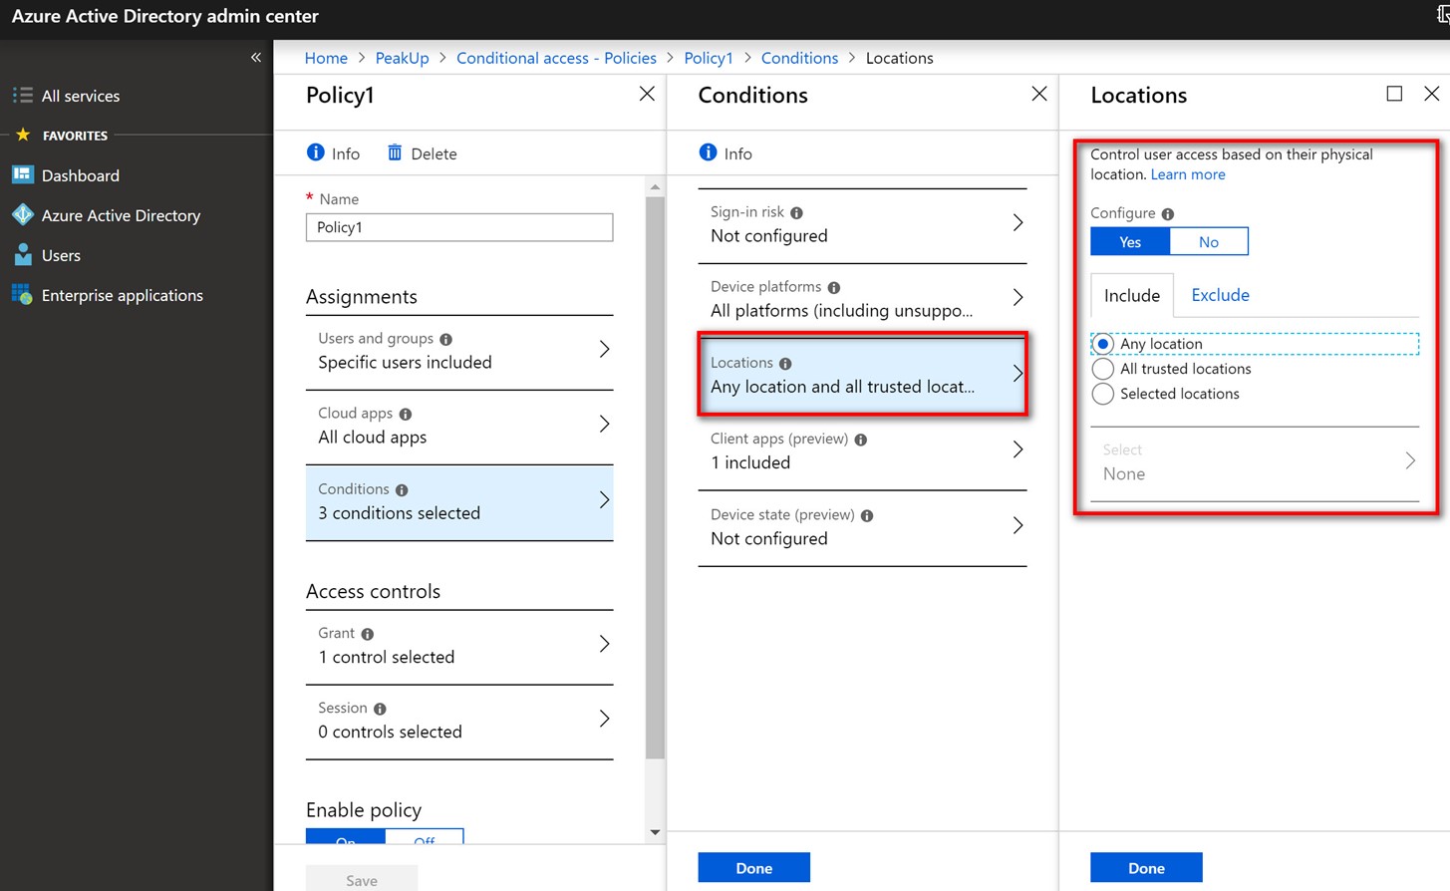Open Users icon in sidebar

[x=22, y=255]
